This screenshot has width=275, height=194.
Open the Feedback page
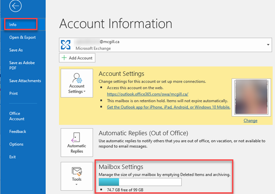point(18,131)
